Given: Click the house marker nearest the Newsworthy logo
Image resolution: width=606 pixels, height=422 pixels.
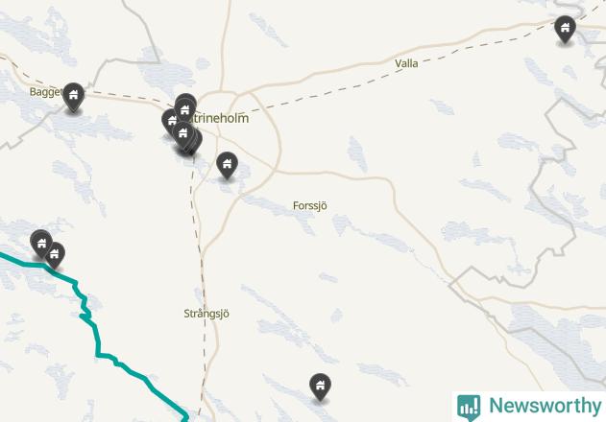Looking at the screenshot, I should point(320,387).
